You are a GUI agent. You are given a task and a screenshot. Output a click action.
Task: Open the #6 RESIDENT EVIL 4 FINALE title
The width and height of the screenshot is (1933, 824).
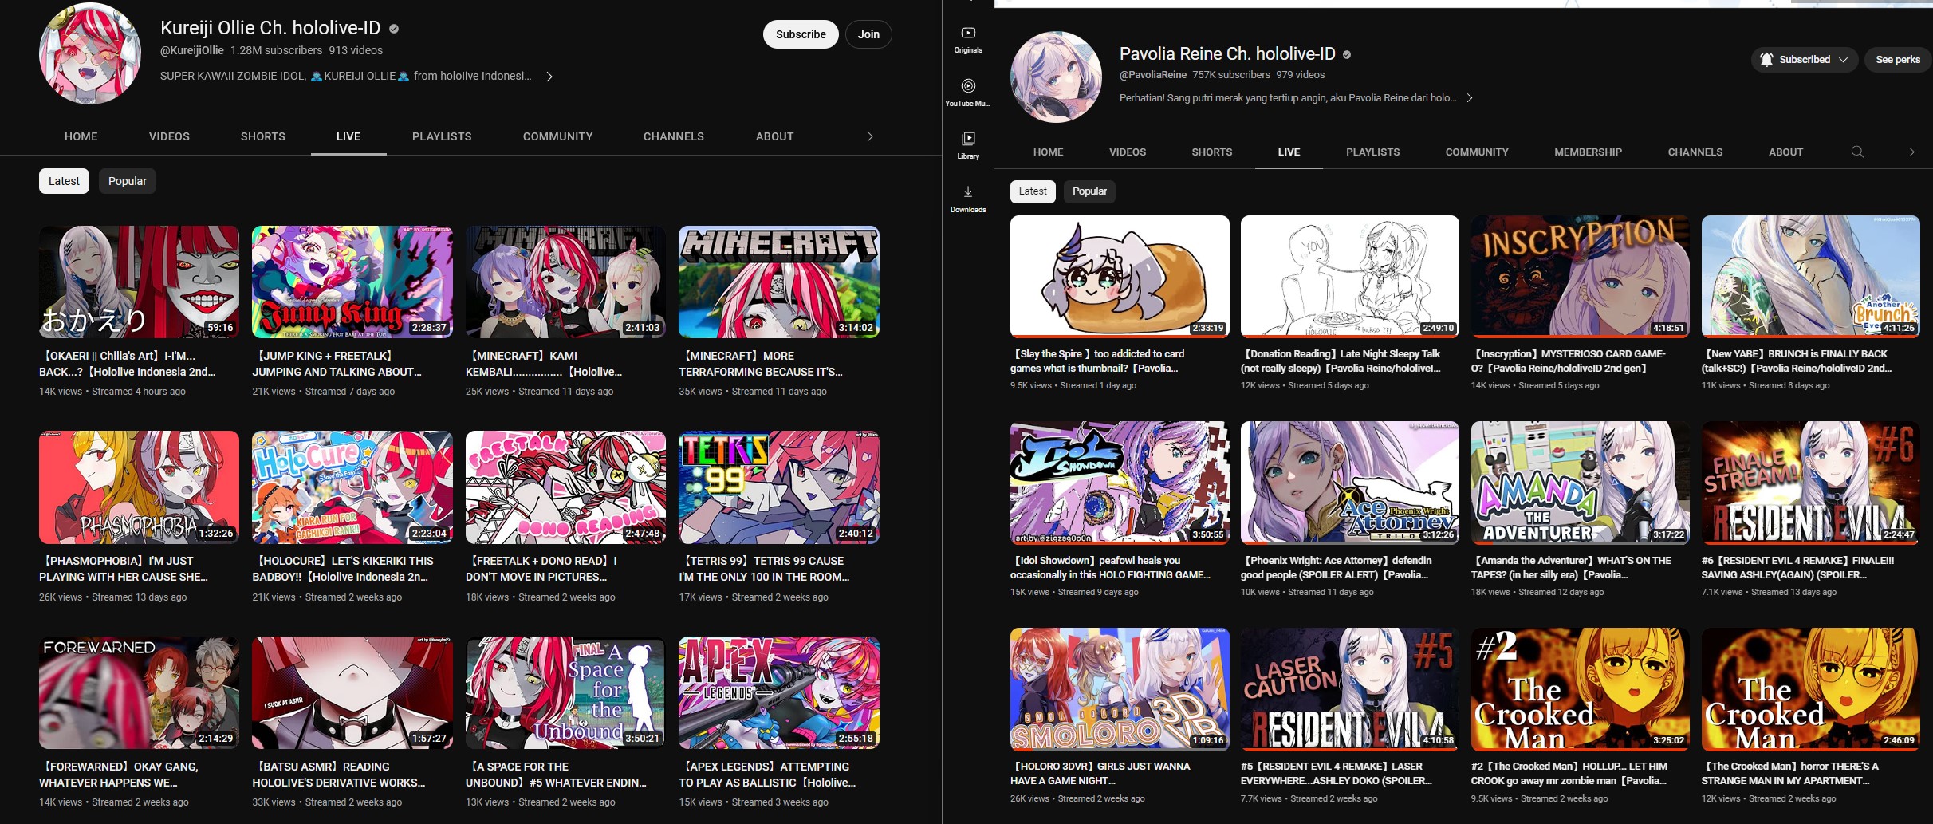click(x=1797, y=567)
